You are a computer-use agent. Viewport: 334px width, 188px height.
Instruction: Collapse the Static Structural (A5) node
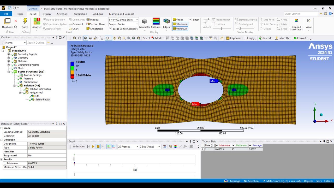9,72
